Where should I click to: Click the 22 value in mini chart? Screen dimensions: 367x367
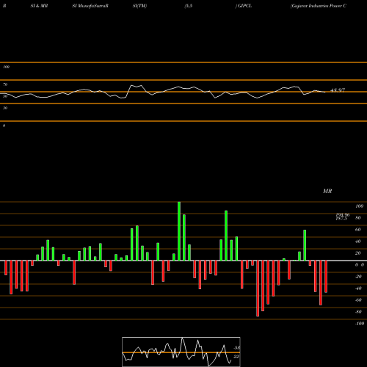(236, 357)
